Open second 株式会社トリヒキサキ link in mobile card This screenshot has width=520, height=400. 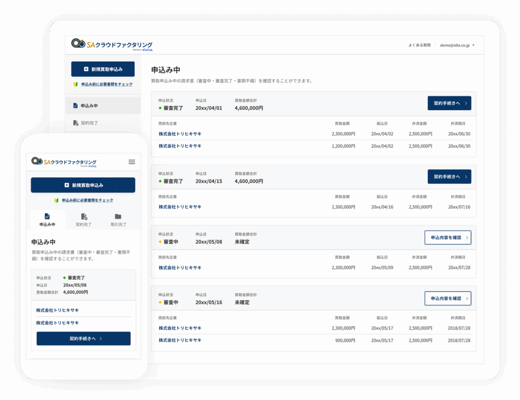pos(57,323)
